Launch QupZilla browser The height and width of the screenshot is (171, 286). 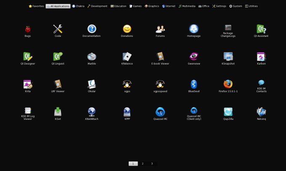[228, 112]
